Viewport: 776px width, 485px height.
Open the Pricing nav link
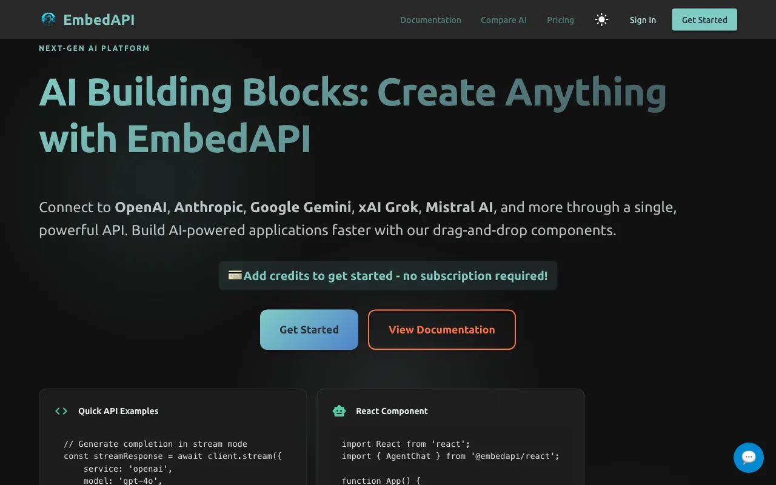560,20
